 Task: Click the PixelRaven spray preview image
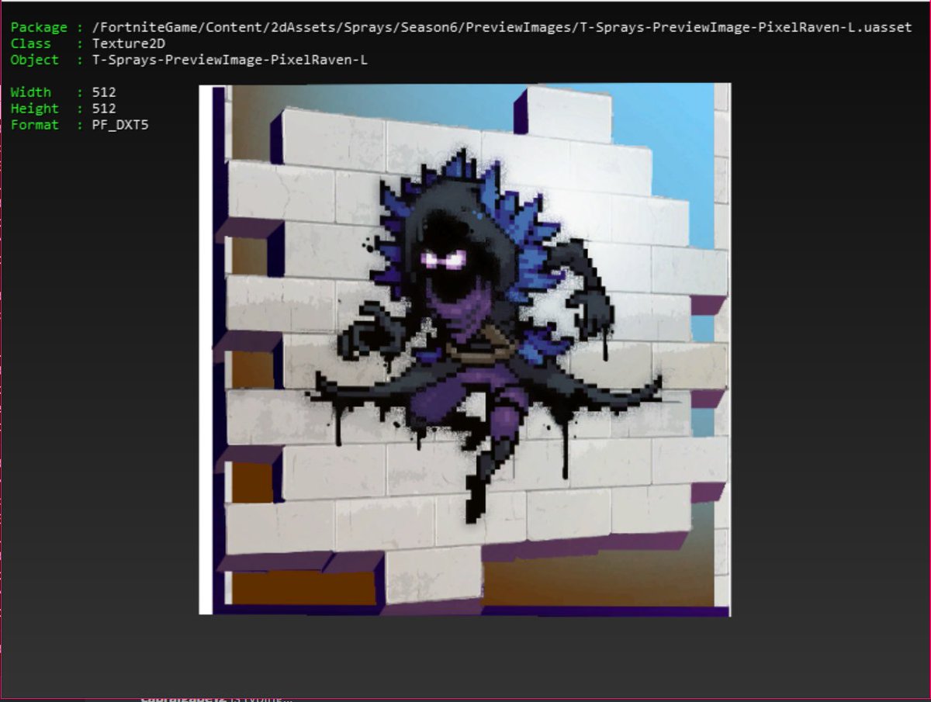tap(465, 350)
